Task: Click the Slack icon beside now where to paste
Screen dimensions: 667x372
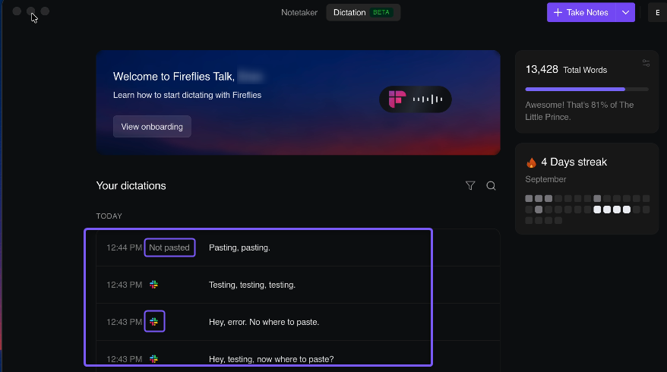Action: (x=154, y=359)
